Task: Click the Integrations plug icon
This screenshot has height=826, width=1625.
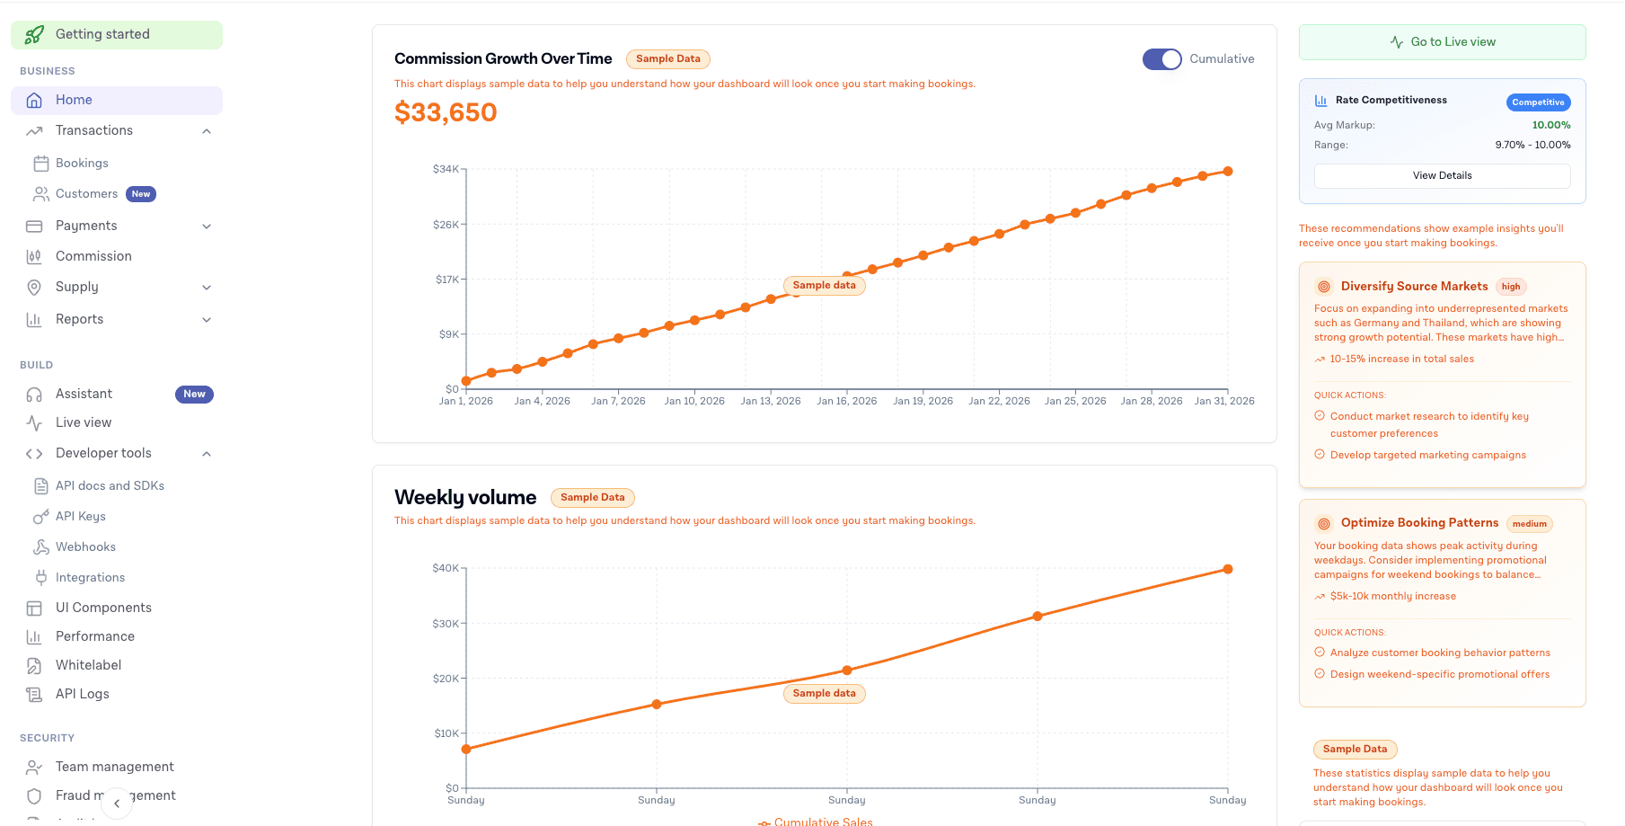Action: coord(41,578)
